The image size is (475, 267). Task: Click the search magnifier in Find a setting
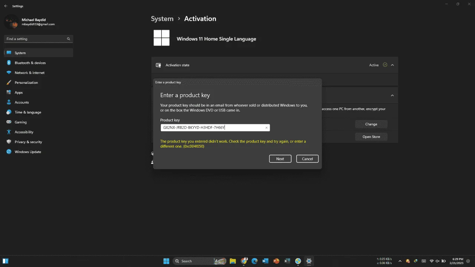(x=68, y=39)
